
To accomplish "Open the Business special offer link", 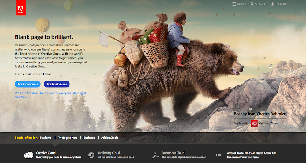I will coord(89,138).
